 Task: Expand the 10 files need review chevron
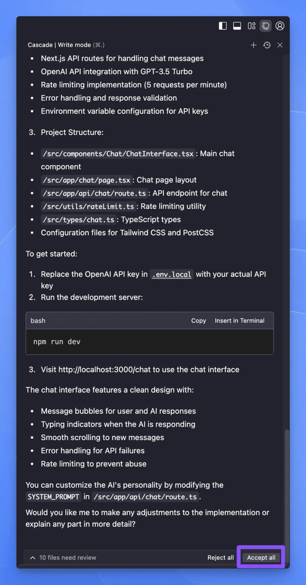click(33, 557)
